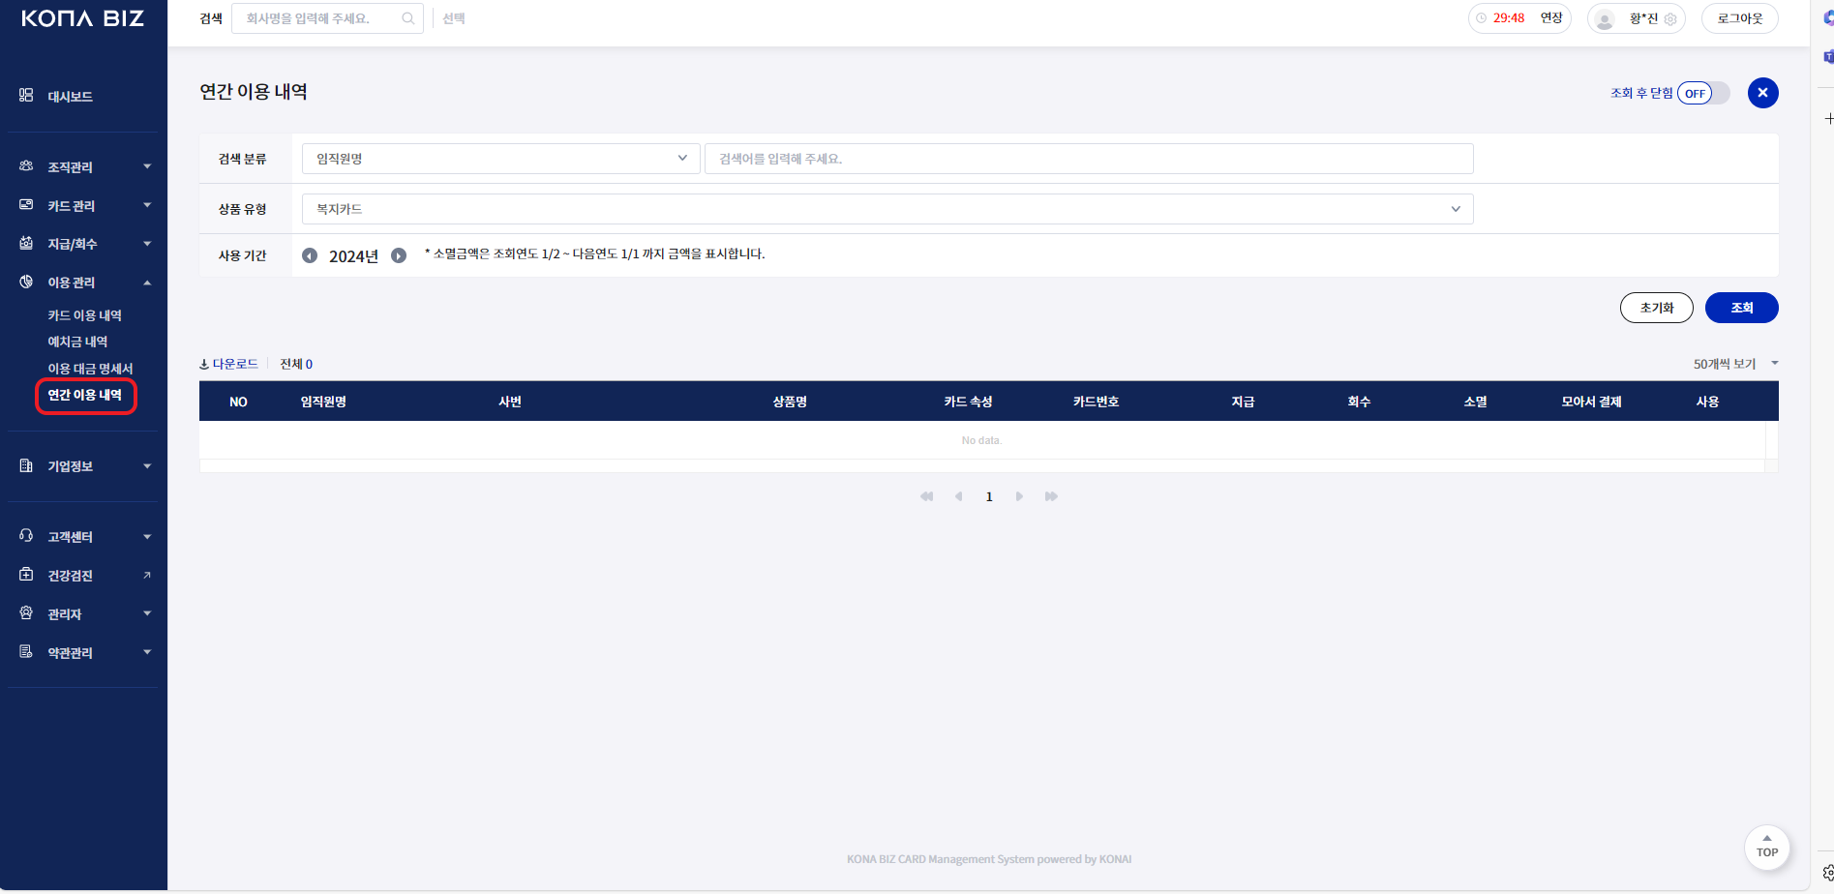The image size is (1834, 894).
Task: Click the 대시보드 sidebar icon
Action: [x=26, y=95]
